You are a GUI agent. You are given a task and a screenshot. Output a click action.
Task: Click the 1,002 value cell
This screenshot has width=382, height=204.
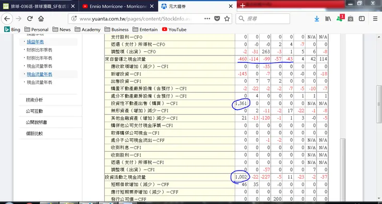[241, 177]
